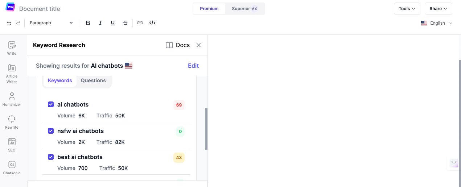Uncheck the 'nsfw ai chatbots' keyword
Screen dimensions: 461x187
click(51, 131)
